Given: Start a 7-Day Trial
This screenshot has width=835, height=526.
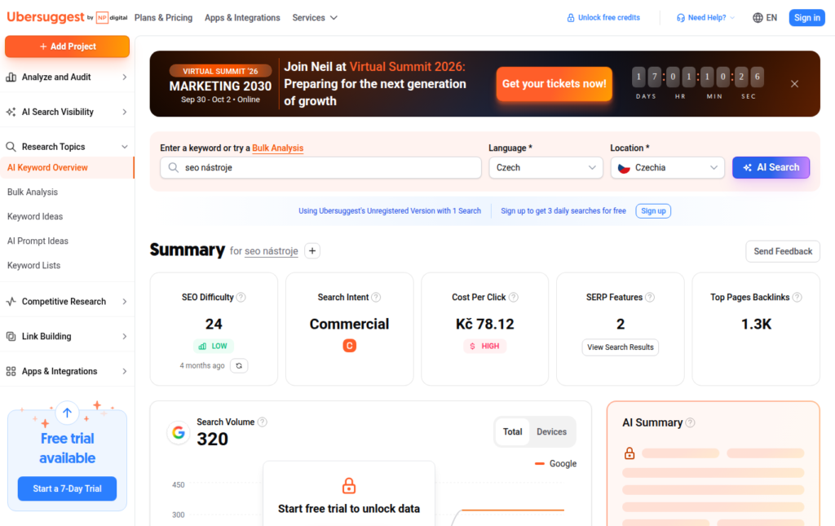Looking at the screenshot, I should [x=67, y=488].
